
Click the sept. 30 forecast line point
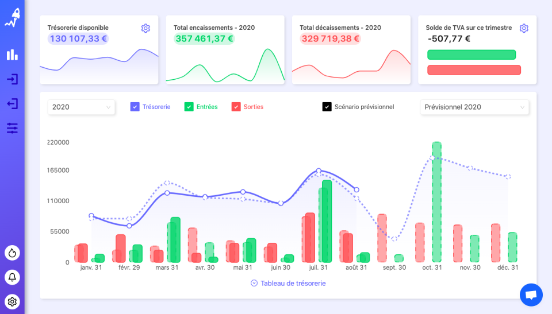(394, 239)
